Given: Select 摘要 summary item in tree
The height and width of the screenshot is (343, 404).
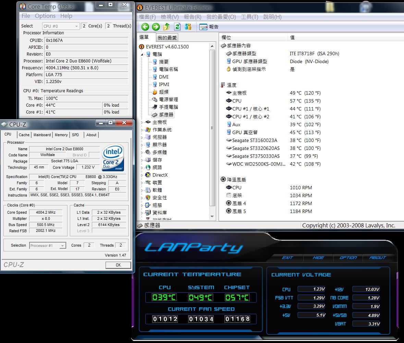Looking at the screenshot, I should click(x=163, y=62).
